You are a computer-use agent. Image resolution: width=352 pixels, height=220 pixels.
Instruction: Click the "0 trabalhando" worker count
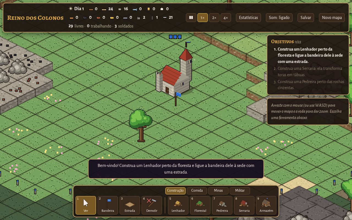pos(99,26)
